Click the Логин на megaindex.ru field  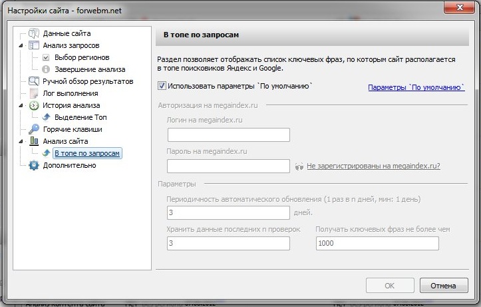click(228, 135)
